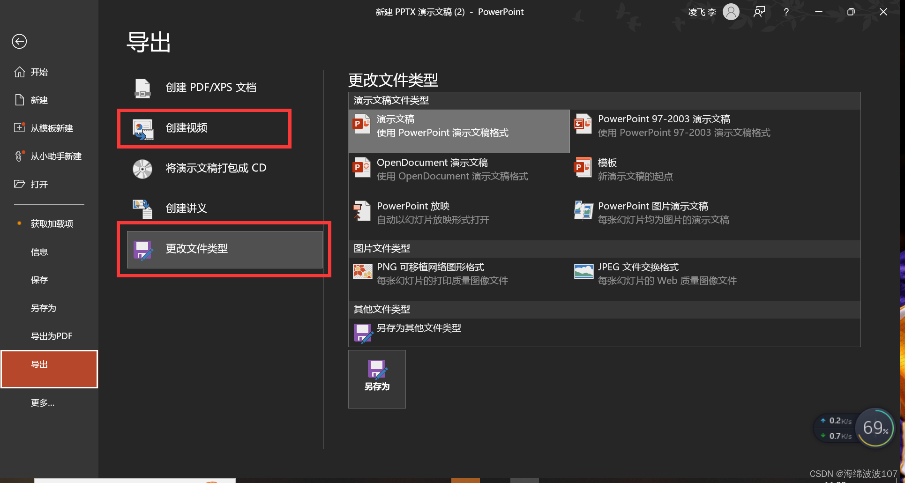Image resolution: width=905 pixels, height=483 pixels.
Task: Click the OpenDocument presentation file icon
Action: point(362,168)
